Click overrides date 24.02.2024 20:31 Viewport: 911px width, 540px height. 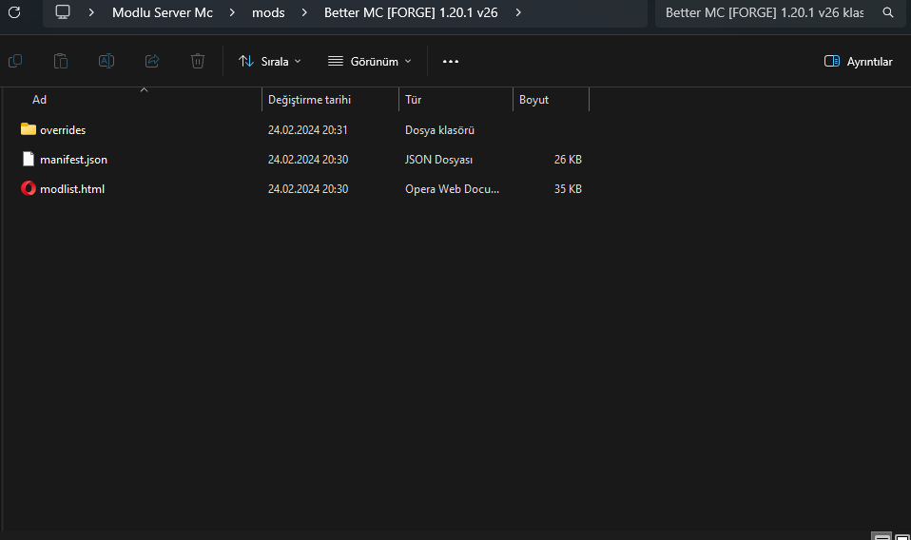[x=307, y=130]
